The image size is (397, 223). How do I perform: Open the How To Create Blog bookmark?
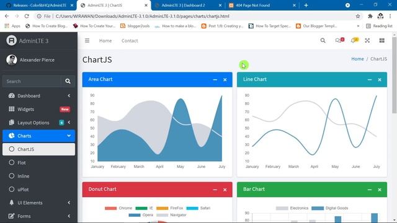click(x=47, y=26)
